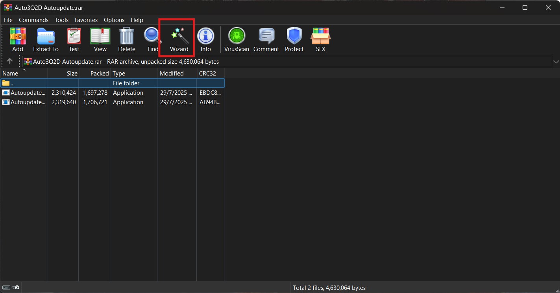Click the Add files toolbar icon
Screen dimensions: 560x293
(x=18, y=40)
